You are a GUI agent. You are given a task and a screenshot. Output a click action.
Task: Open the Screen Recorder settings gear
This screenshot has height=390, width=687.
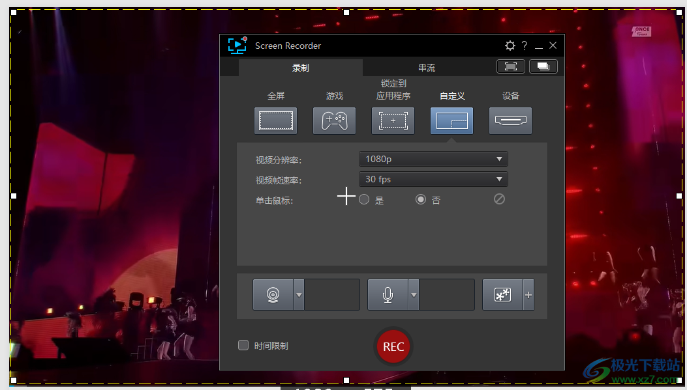(x=510, y=46)
